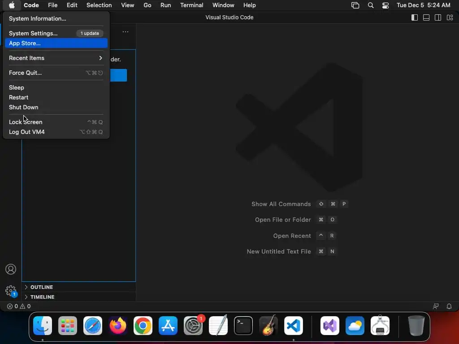Image resolution: width=459 pixels, height=344 pixels.
Task: Expand Recent Items submenu
Action: tap(56, 58)
